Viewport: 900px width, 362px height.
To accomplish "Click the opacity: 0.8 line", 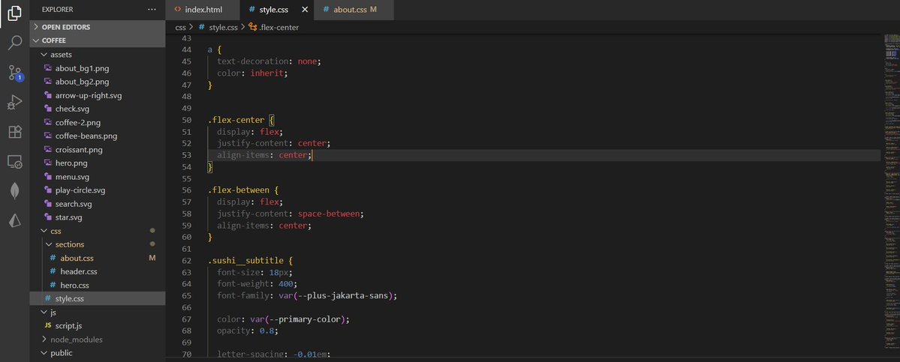I will 248,331.
